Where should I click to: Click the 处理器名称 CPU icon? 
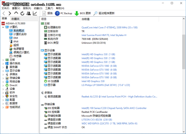pyautogui.click(x=46, y=27)
